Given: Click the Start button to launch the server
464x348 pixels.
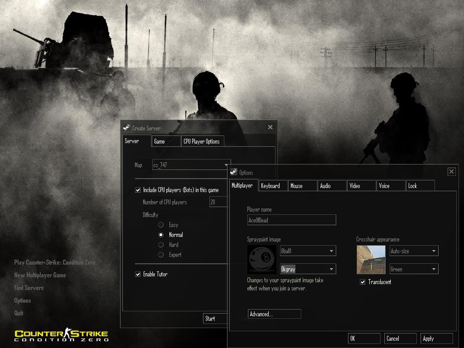Looking at the screenshot, I should tap(215, 319).
